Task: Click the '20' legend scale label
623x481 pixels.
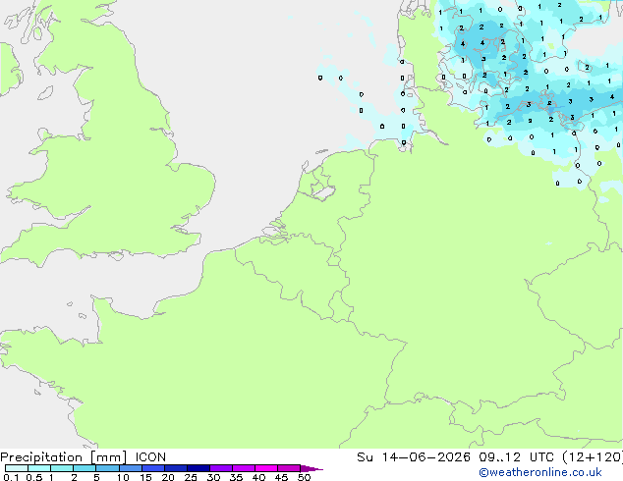Action: [x=168, y=477]
